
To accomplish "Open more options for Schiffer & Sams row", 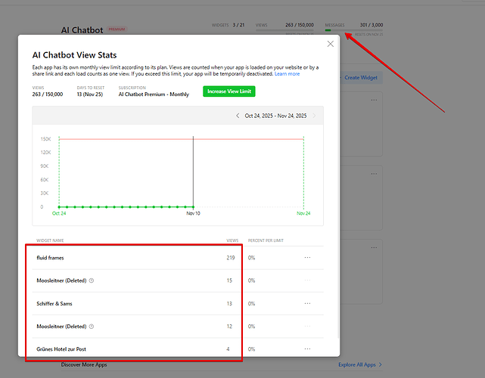I will pyautogui.click(x=307, y=303).
